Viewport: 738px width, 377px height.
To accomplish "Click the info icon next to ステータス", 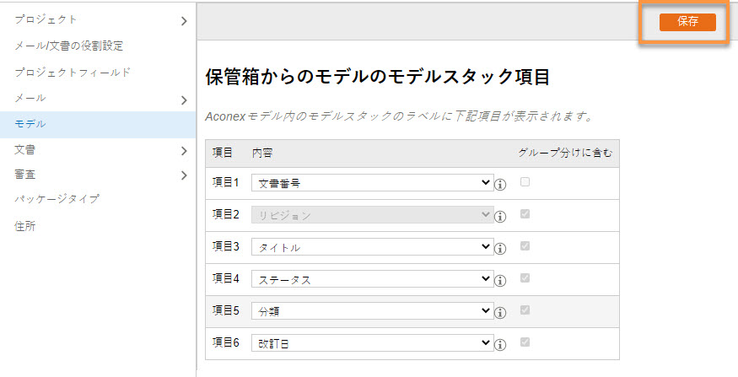I will pos(500,281).
